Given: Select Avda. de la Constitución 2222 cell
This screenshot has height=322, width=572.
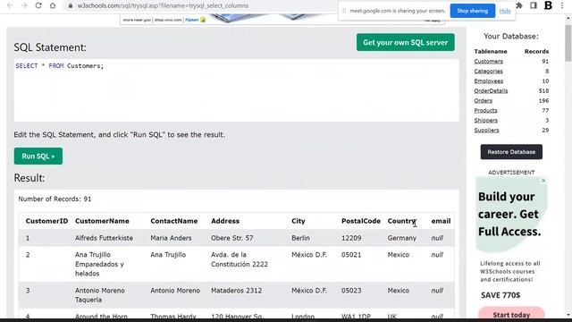Looking at the screenshot, I should tap(240, 259).
